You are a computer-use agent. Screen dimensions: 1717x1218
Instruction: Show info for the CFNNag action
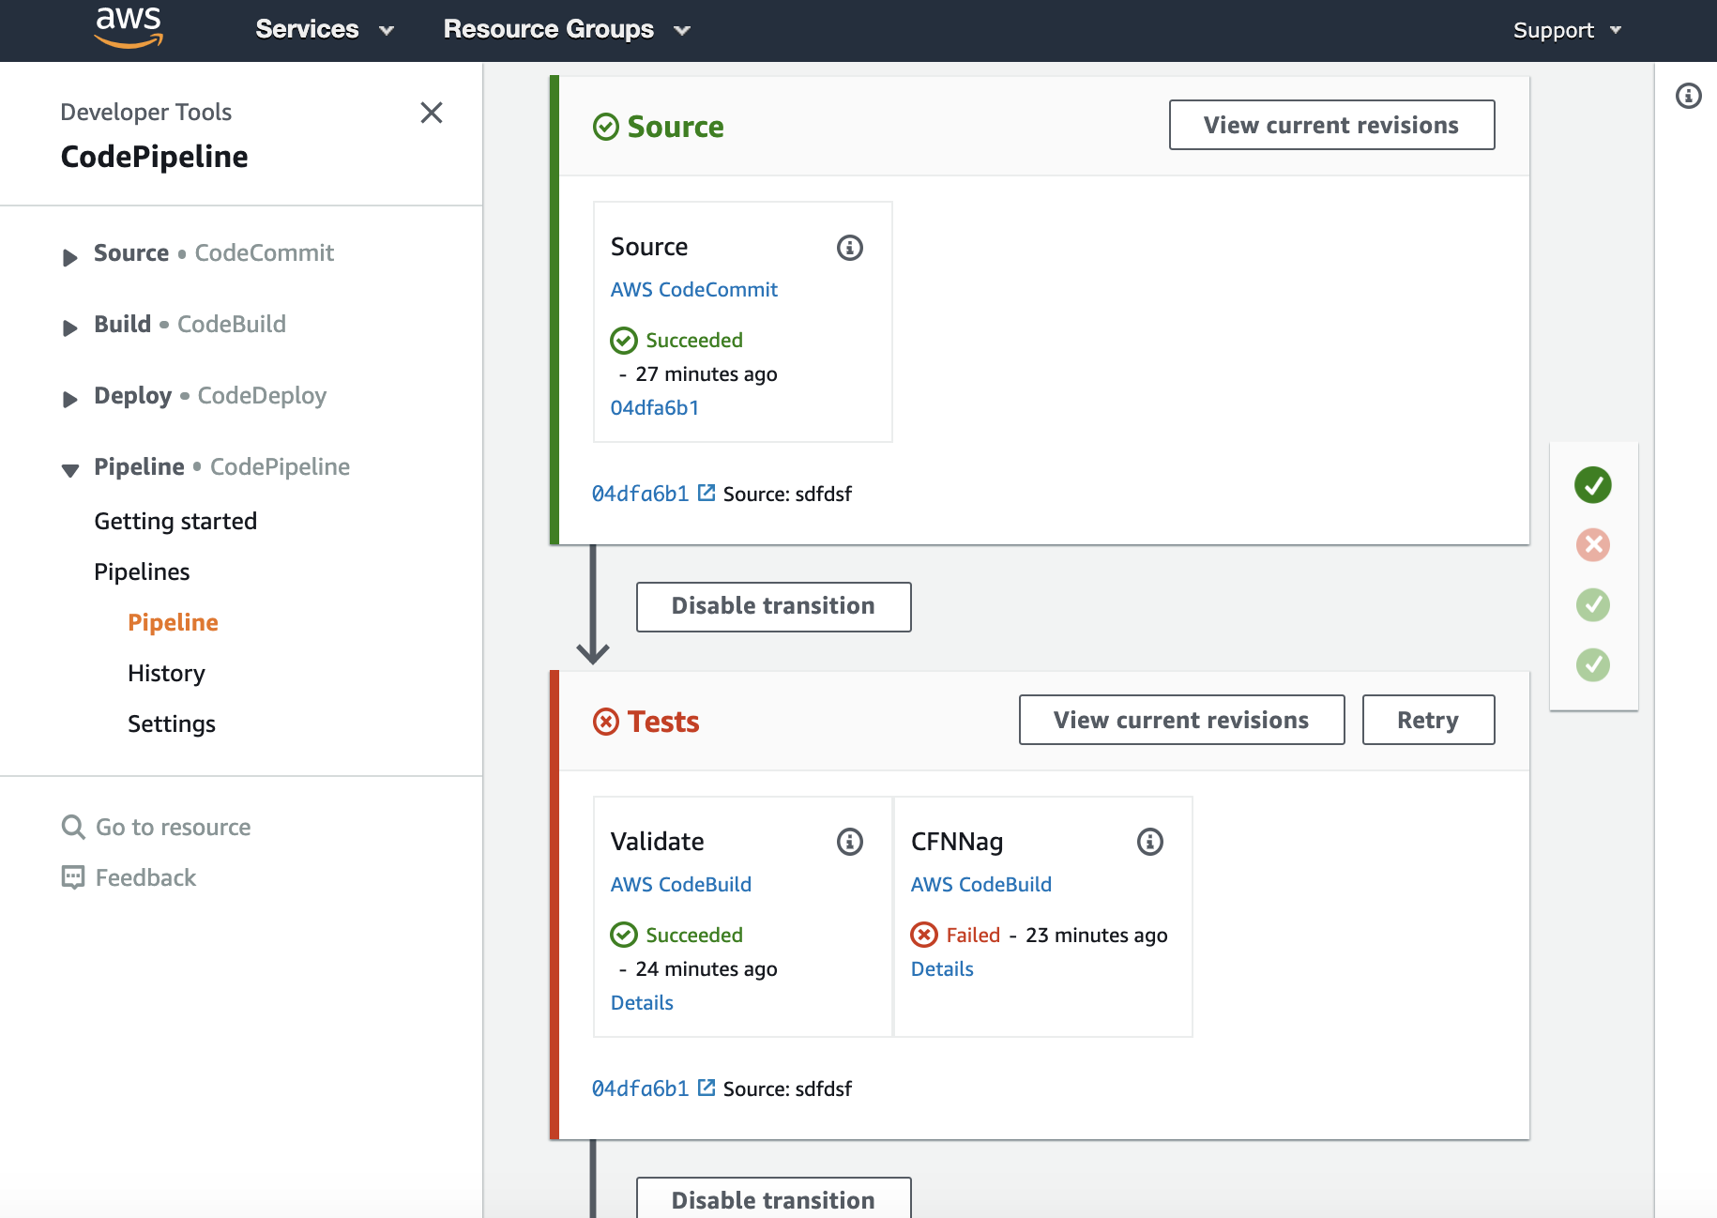pos(1150,842)
